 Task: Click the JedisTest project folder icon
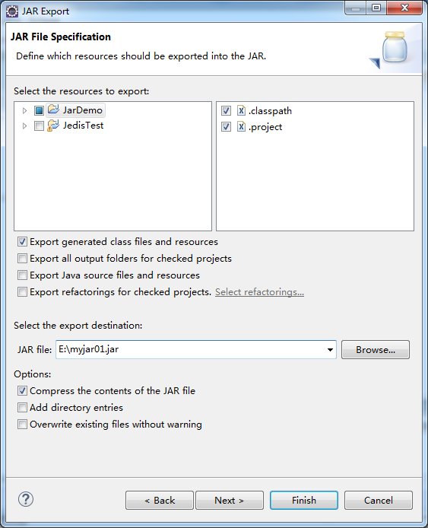53,126
